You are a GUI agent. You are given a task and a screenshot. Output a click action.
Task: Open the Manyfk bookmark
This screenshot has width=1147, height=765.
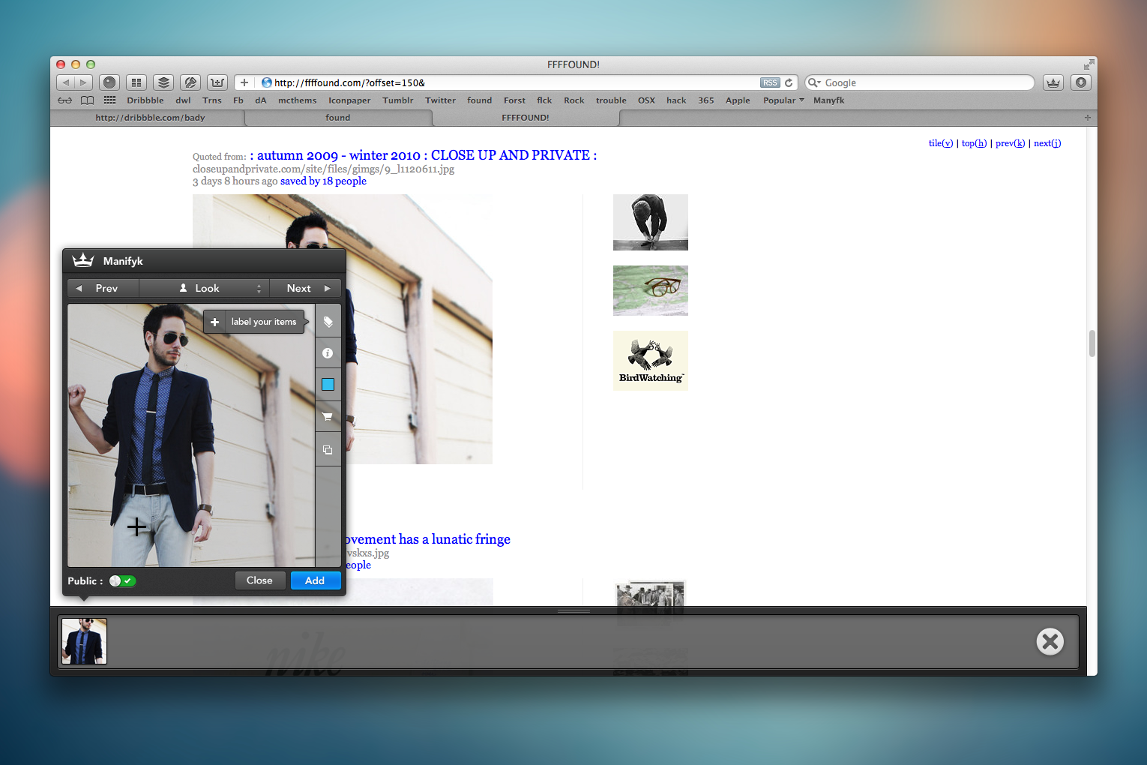(829, 100)
